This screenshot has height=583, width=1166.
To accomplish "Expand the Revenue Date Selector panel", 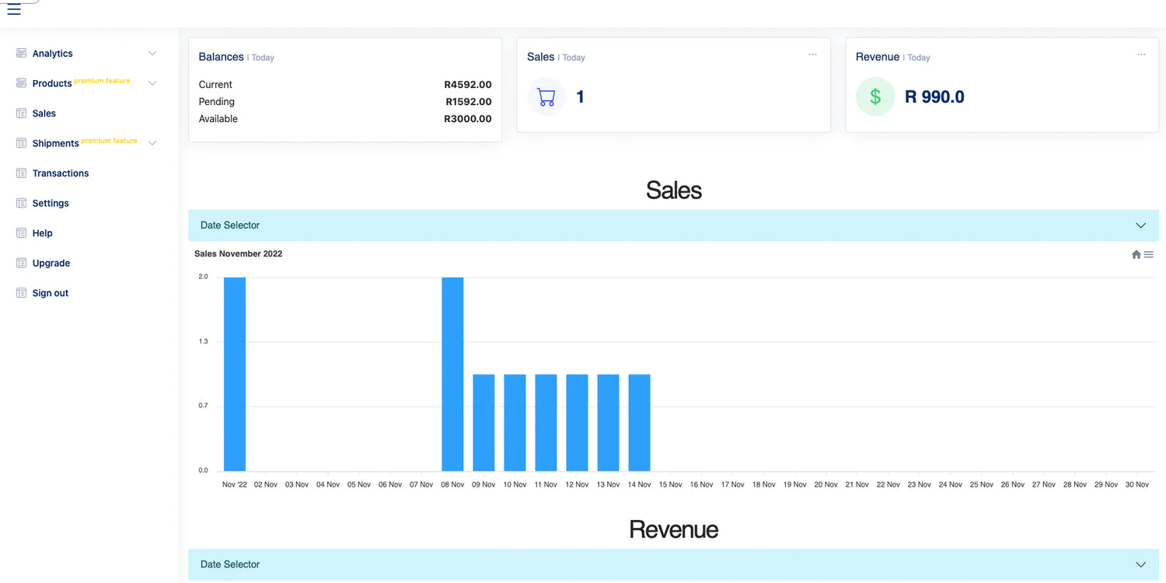I will pos(673,564).
